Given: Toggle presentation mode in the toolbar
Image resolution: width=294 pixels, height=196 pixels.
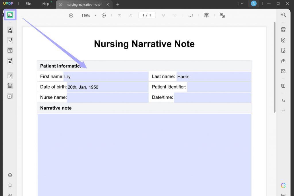Looking at the screenshot, I should click(x=191, y=15).
